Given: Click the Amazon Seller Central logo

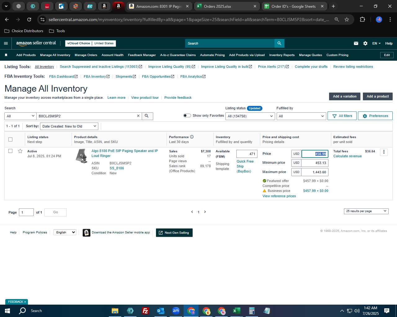Looking at the screenshot, I should pos(36,43).
